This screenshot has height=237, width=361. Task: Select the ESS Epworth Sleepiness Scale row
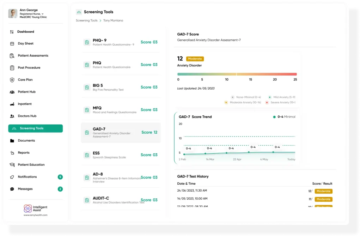[x=121, y=155]
